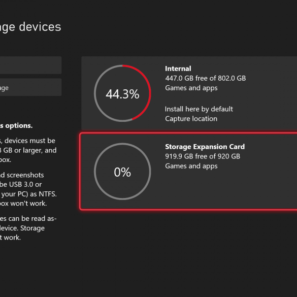297x297 pixels.
Task: Click the 'be USB 3.0 or' help text line
Action: click(x=21, y=184)
